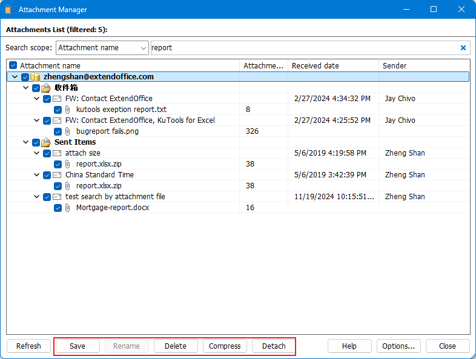This screenshot has width=476, height=359.
Task: Click the Sent Items folder icon
Action: (x=46, y=142)
